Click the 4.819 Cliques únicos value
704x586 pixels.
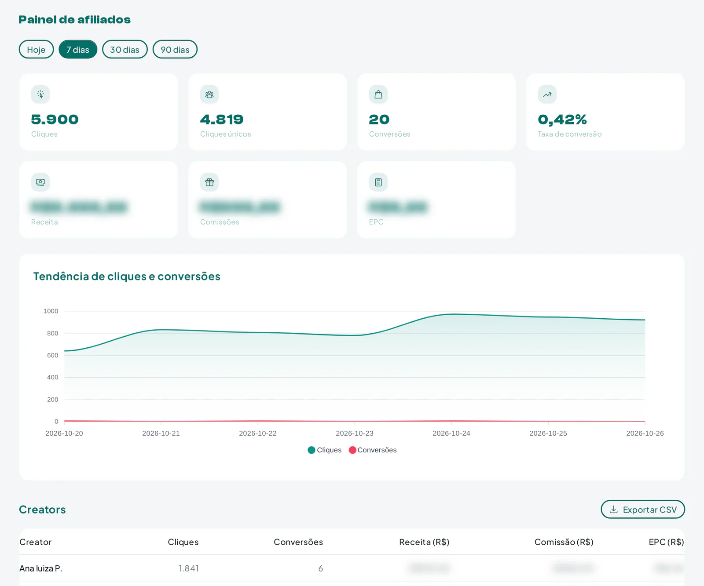(x=222, y=119)
